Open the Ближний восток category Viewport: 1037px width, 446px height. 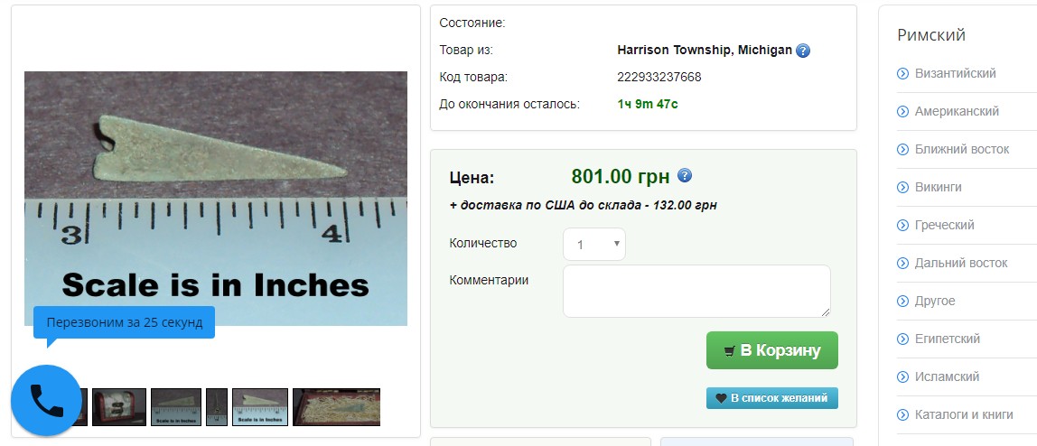click(962, 149)
